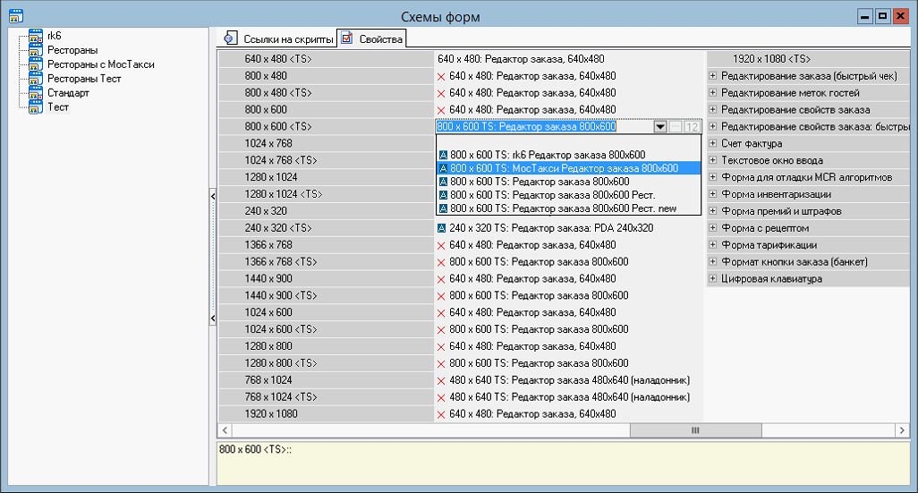Image resolution: width=918 pixels, height=493 pixels.
Task: Select 'Рестораны с МосТакси' in tree
Action: [x=100, y=64]
